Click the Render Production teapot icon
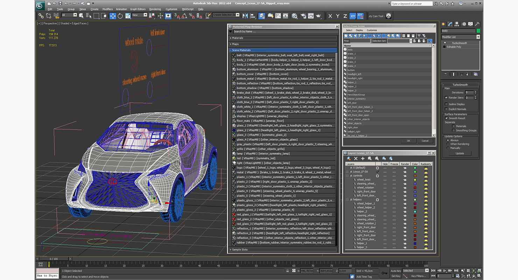 pos(318,16)
